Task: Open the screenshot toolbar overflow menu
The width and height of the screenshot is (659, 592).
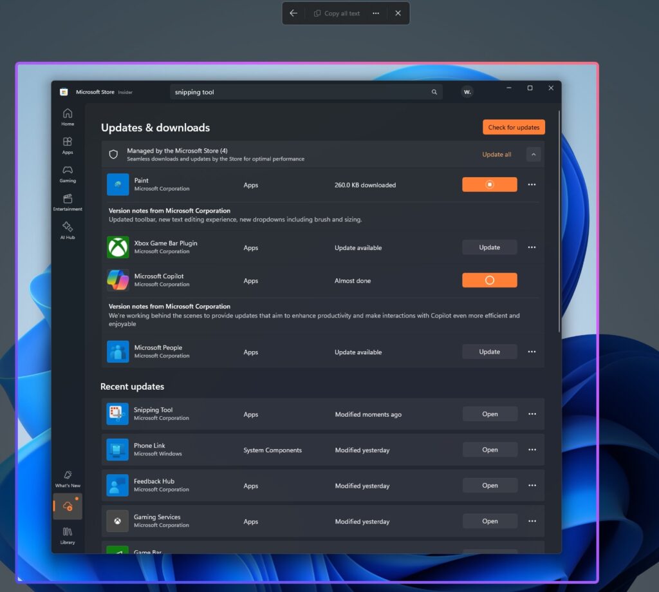Action: click(375, 13)
